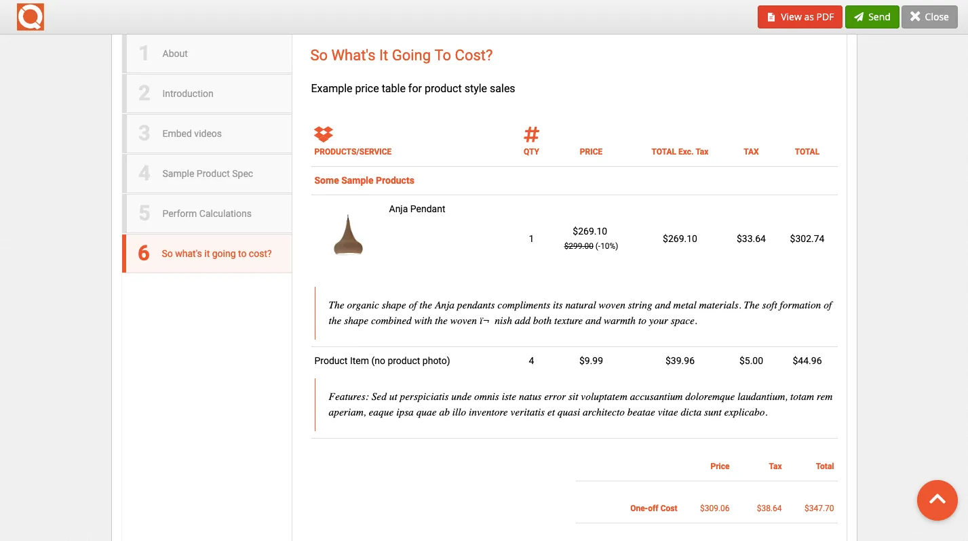Viewport: 968px width, 541px height.
Task: Click the View as PDF button
Action: click(x=800, y=16)
